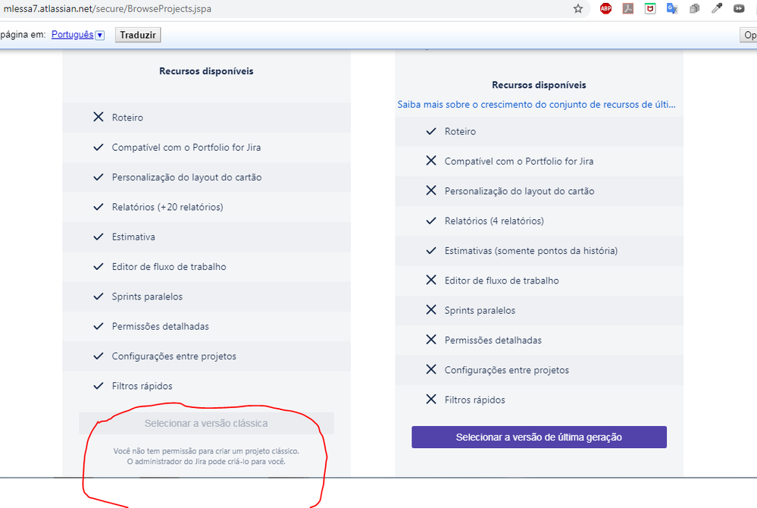757x508 pixels.
Task: Click checkmark beside Estimativas (somente pontos da história)
Action: tap(431, 251)
